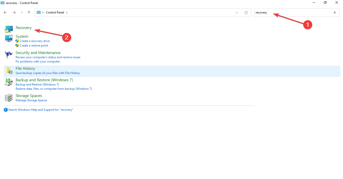Minimize the Control Panel window

click(x=314, y=2)
